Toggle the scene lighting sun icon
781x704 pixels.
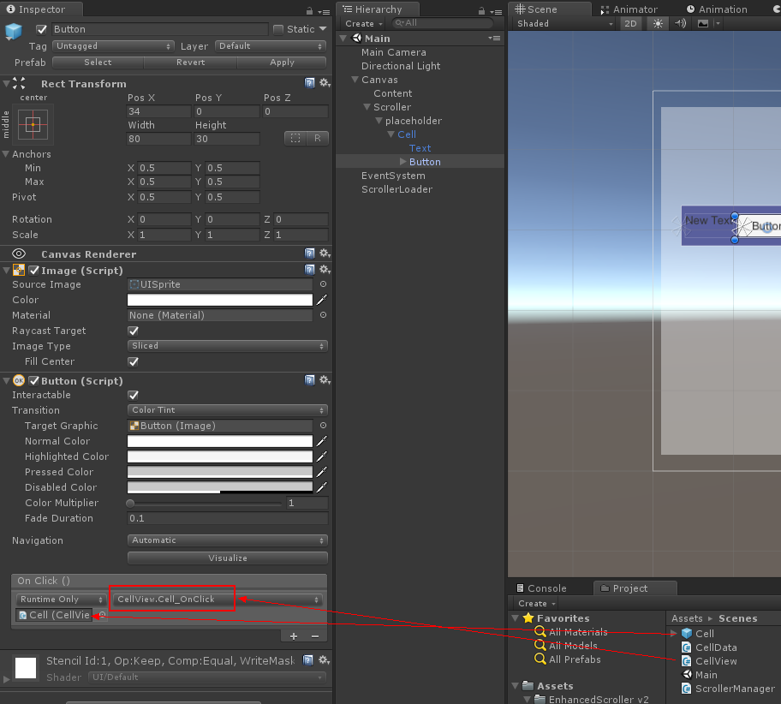[x=656, y=23]
